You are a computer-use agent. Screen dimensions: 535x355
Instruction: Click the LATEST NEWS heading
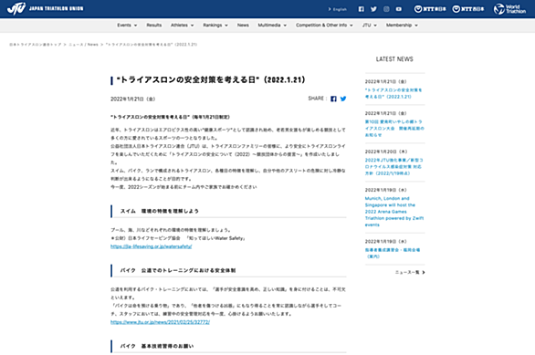(x=394, y=59)
